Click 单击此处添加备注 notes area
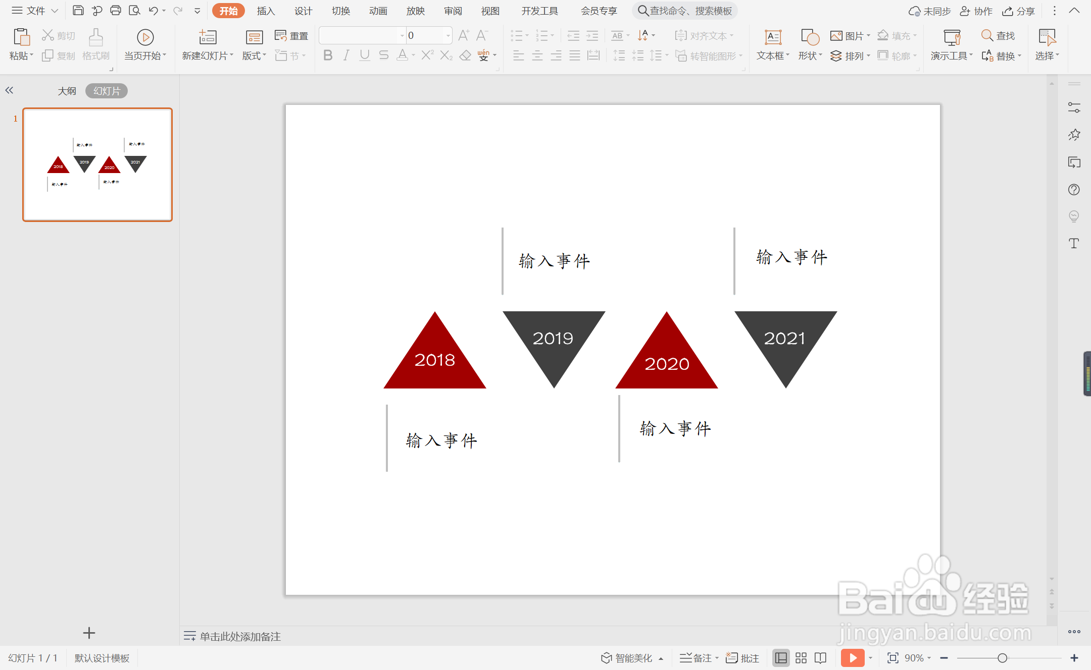The width and height of the screenshot is (1091, 670). 240,636
